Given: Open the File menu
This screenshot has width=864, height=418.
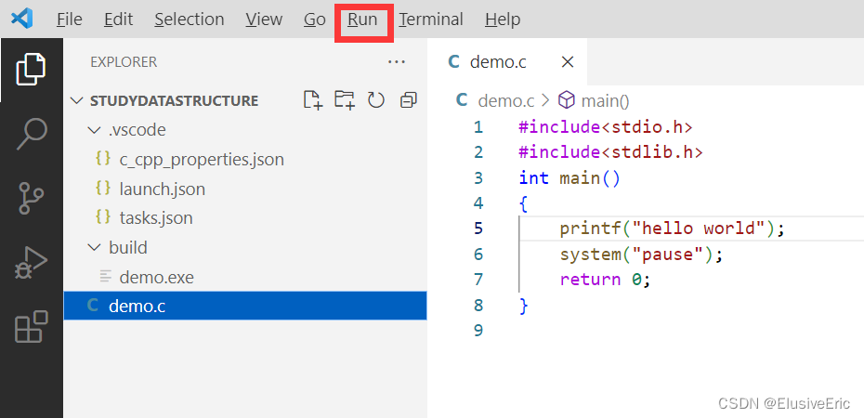Looking at the screenshot, I should [x=70, y=20].
